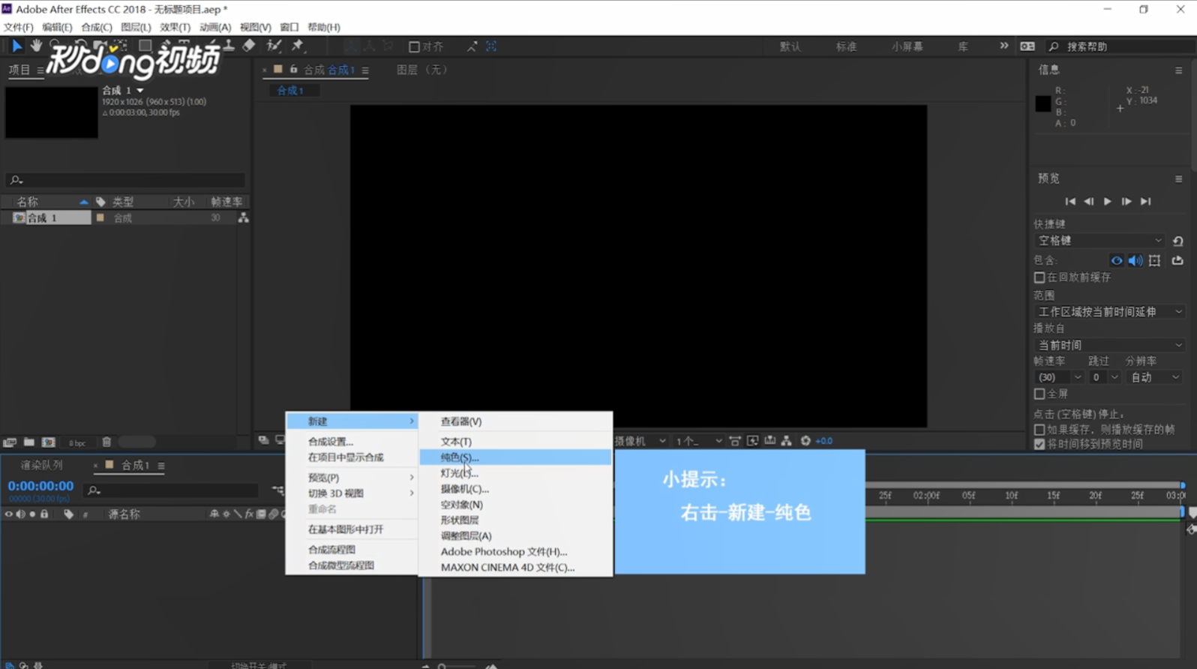Image resolution: width=1197 pixels, height=669 pixels.
Task: Open the 摄像机 view dropdown in viewer
Action: 640,441
